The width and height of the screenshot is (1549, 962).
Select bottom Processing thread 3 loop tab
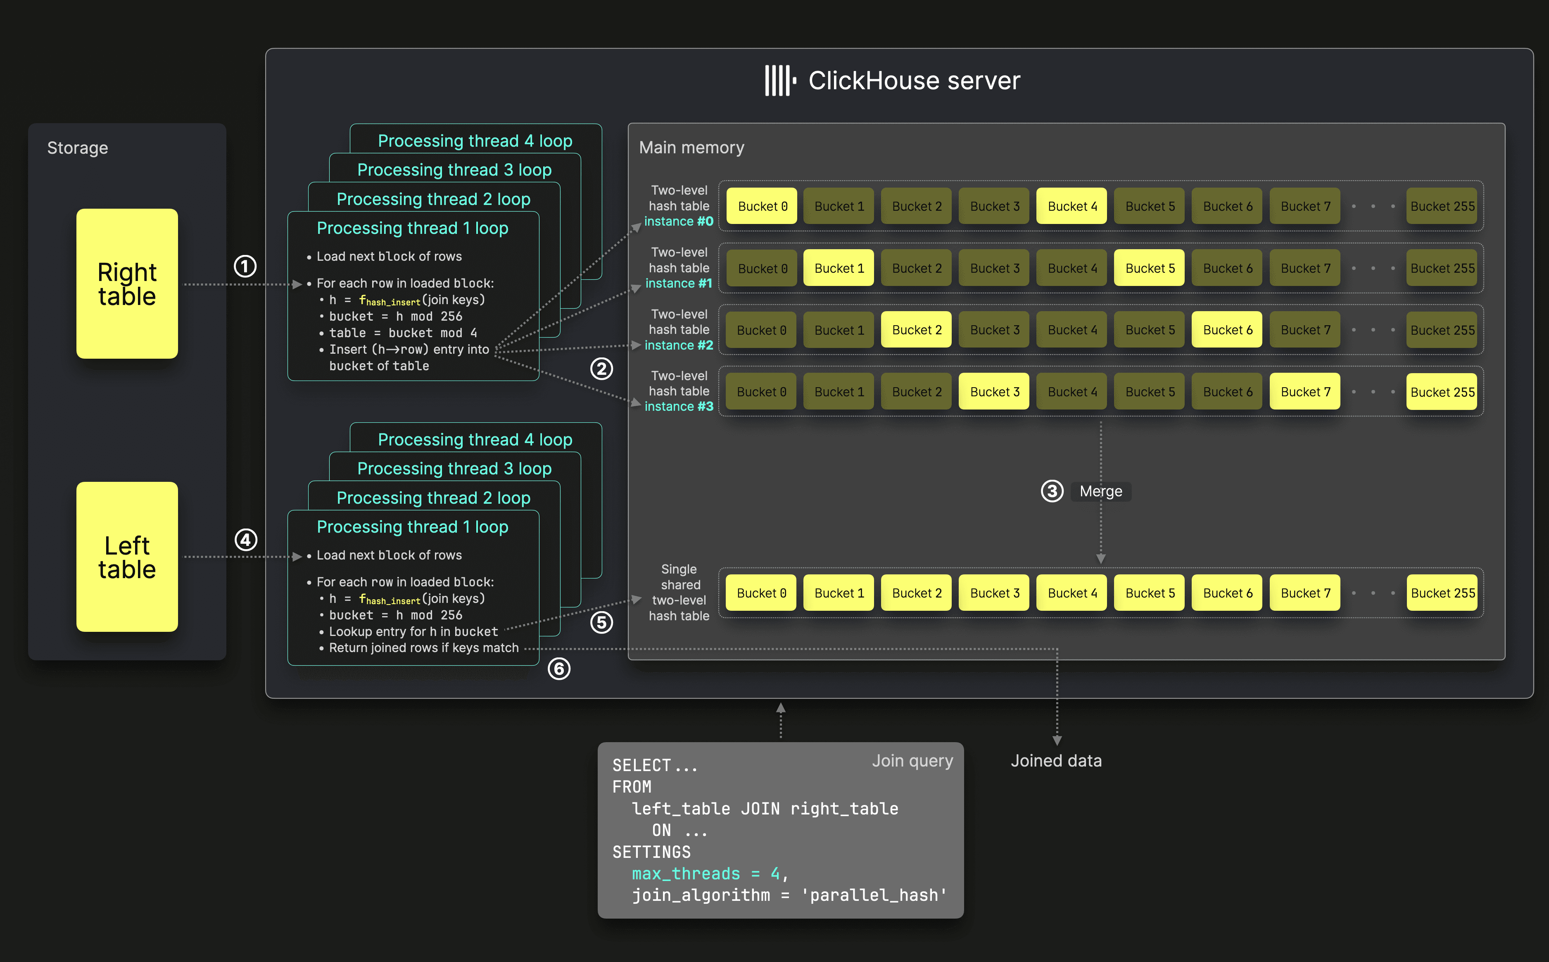pos(454,469)
